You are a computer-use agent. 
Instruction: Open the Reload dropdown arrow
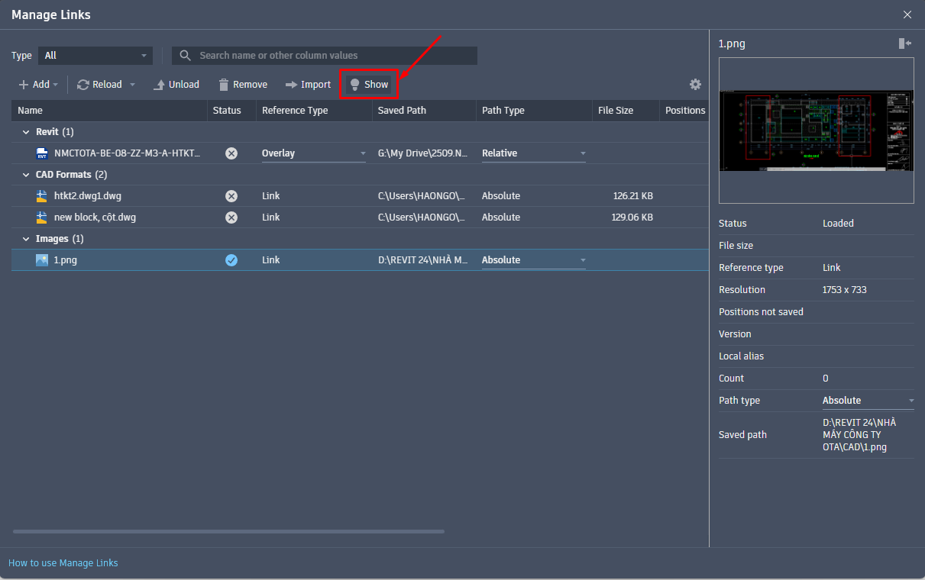click(x=132, y=85)
